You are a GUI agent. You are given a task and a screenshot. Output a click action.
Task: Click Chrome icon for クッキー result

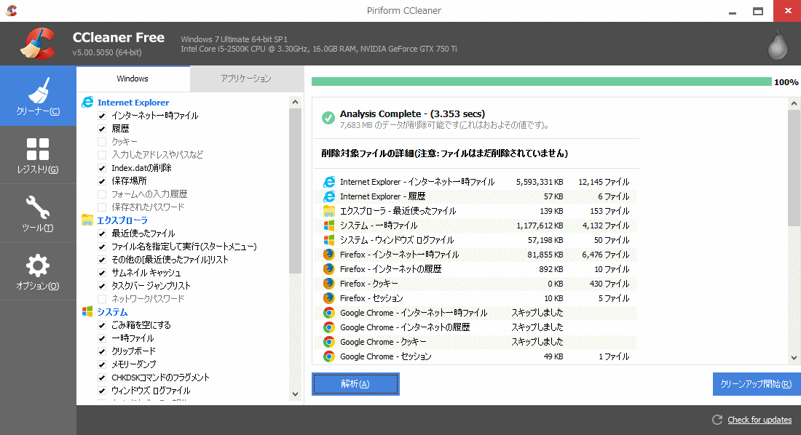tap(329, 342)
